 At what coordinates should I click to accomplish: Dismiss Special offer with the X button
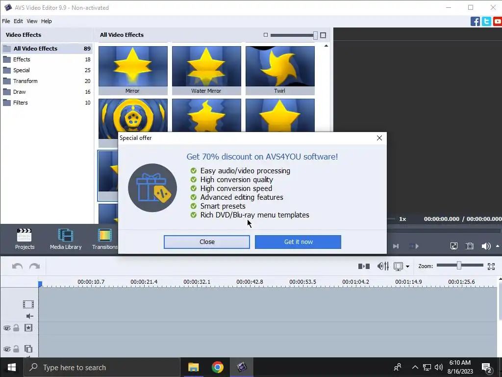pos(379,138)
